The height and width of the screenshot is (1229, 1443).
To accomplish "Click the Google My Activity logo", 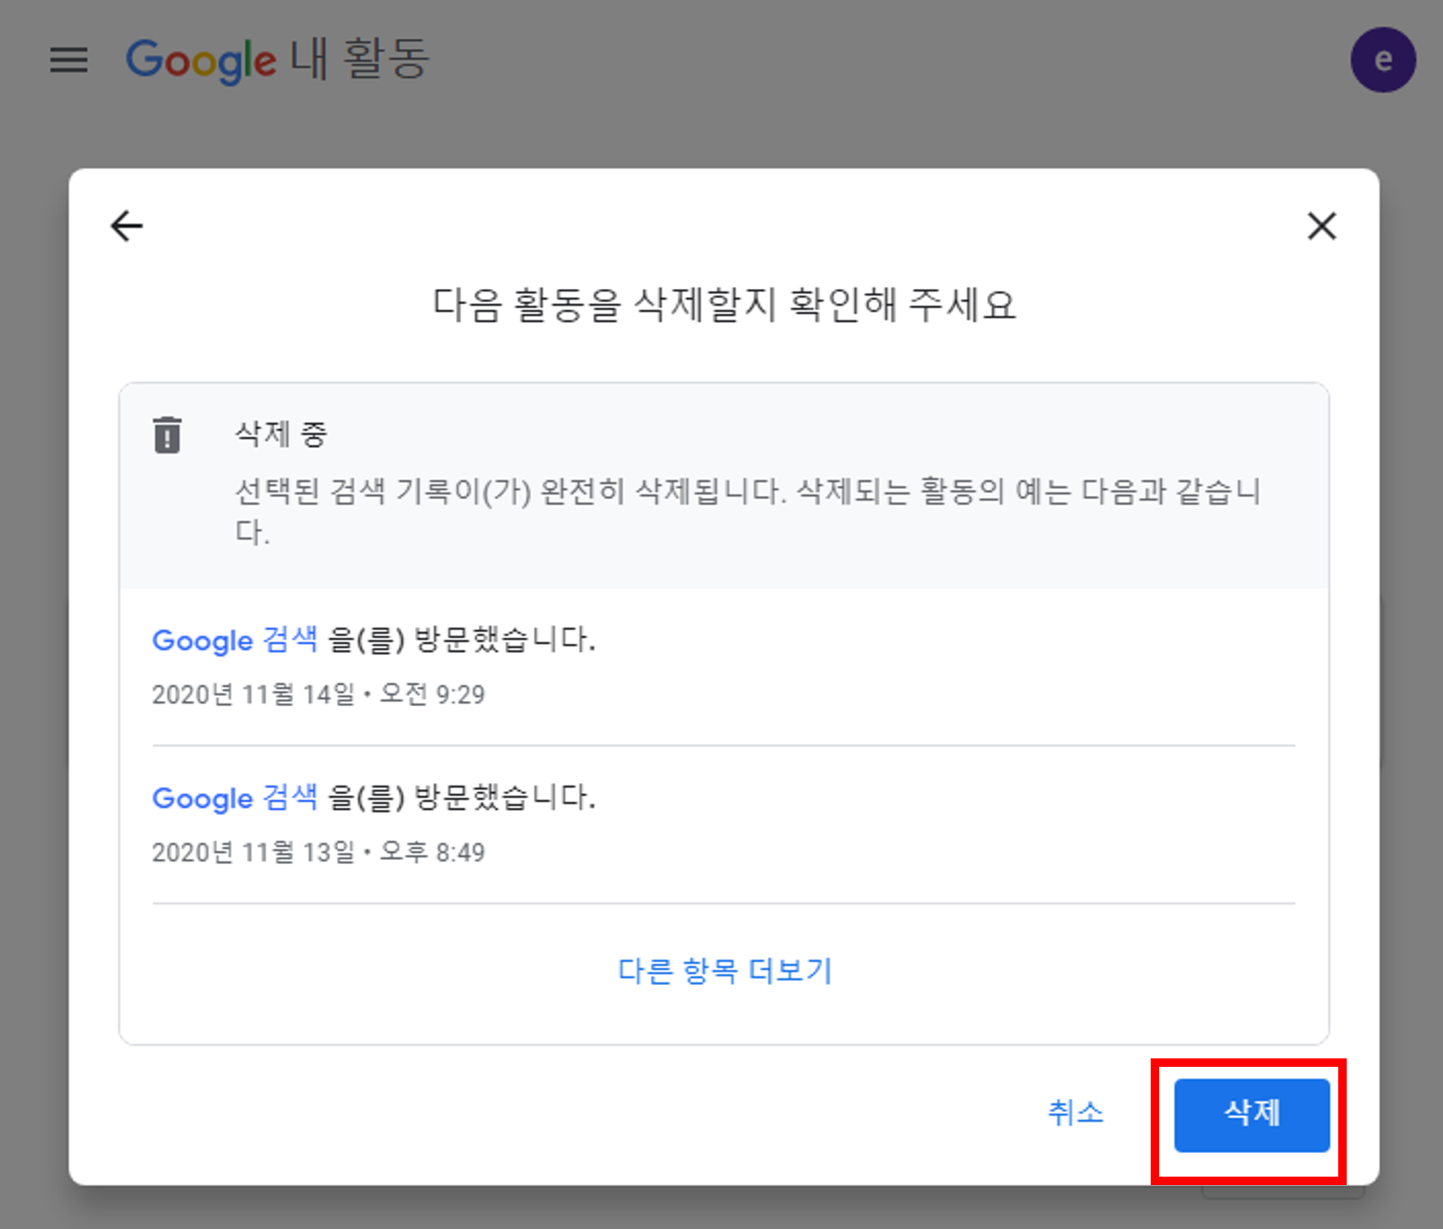I will [x=278, y=60].
